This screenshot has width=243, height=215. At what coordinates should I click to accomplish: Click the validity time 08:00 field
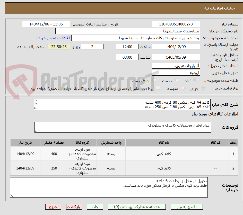pos(127,57)
